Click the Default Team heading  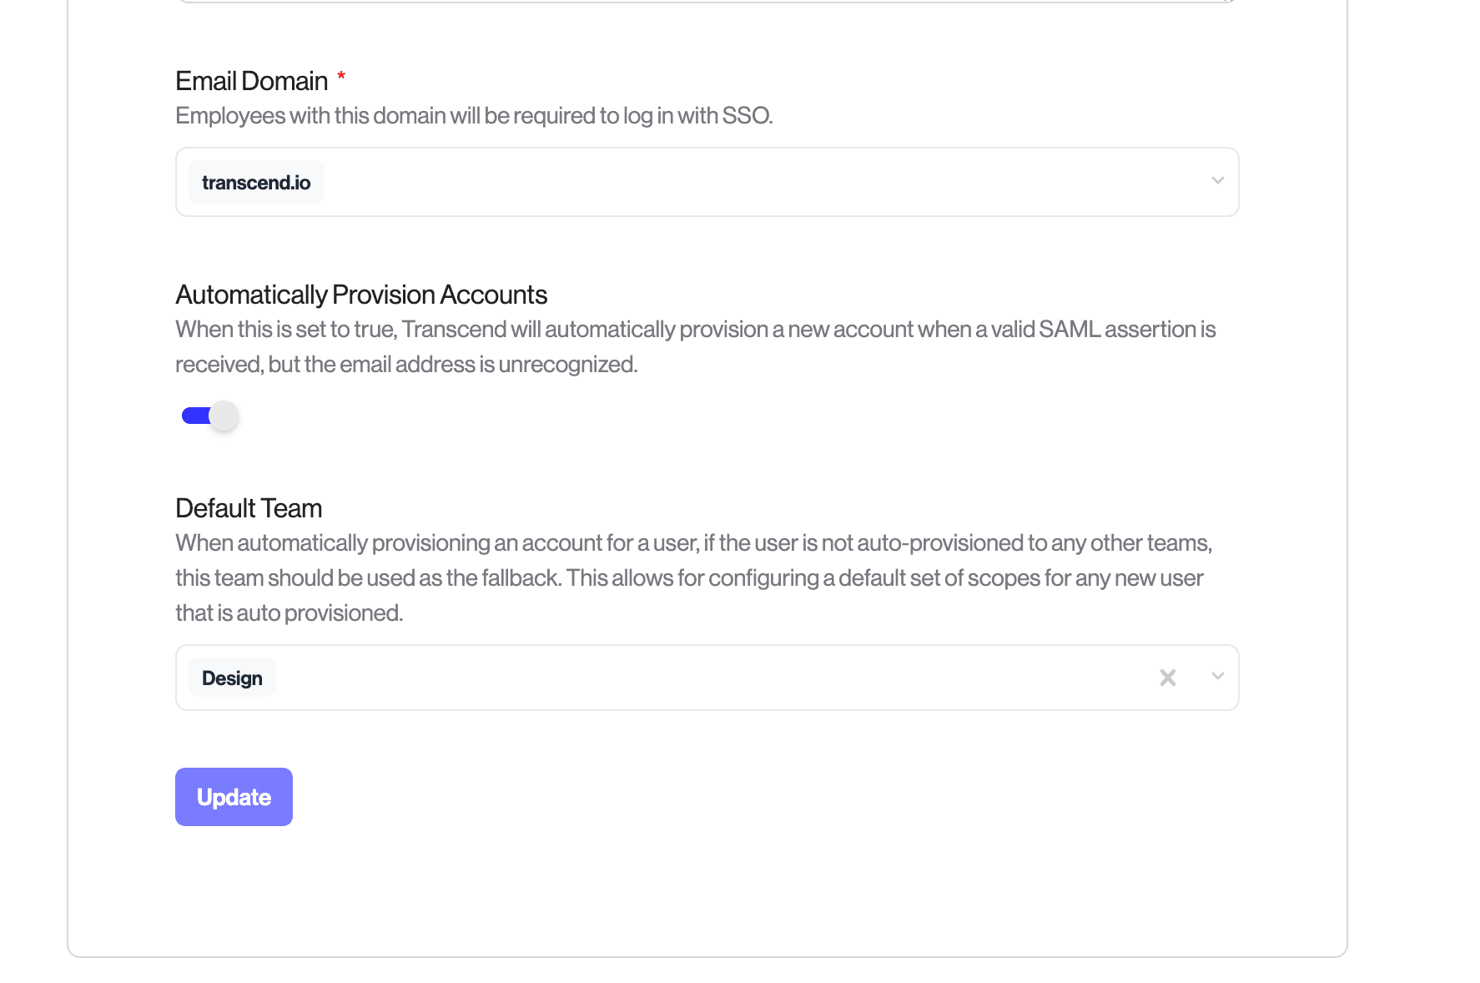249,508
